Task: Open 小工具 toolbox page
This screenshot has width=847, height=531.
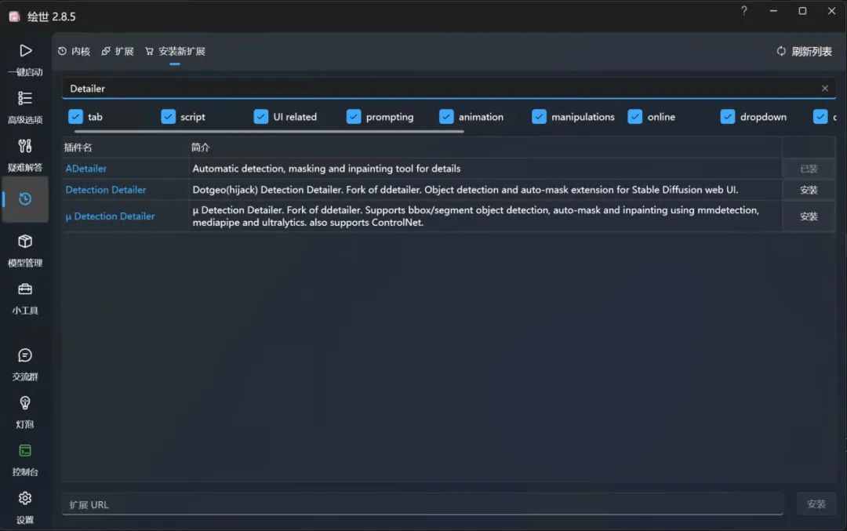Action: click(25, 297)
